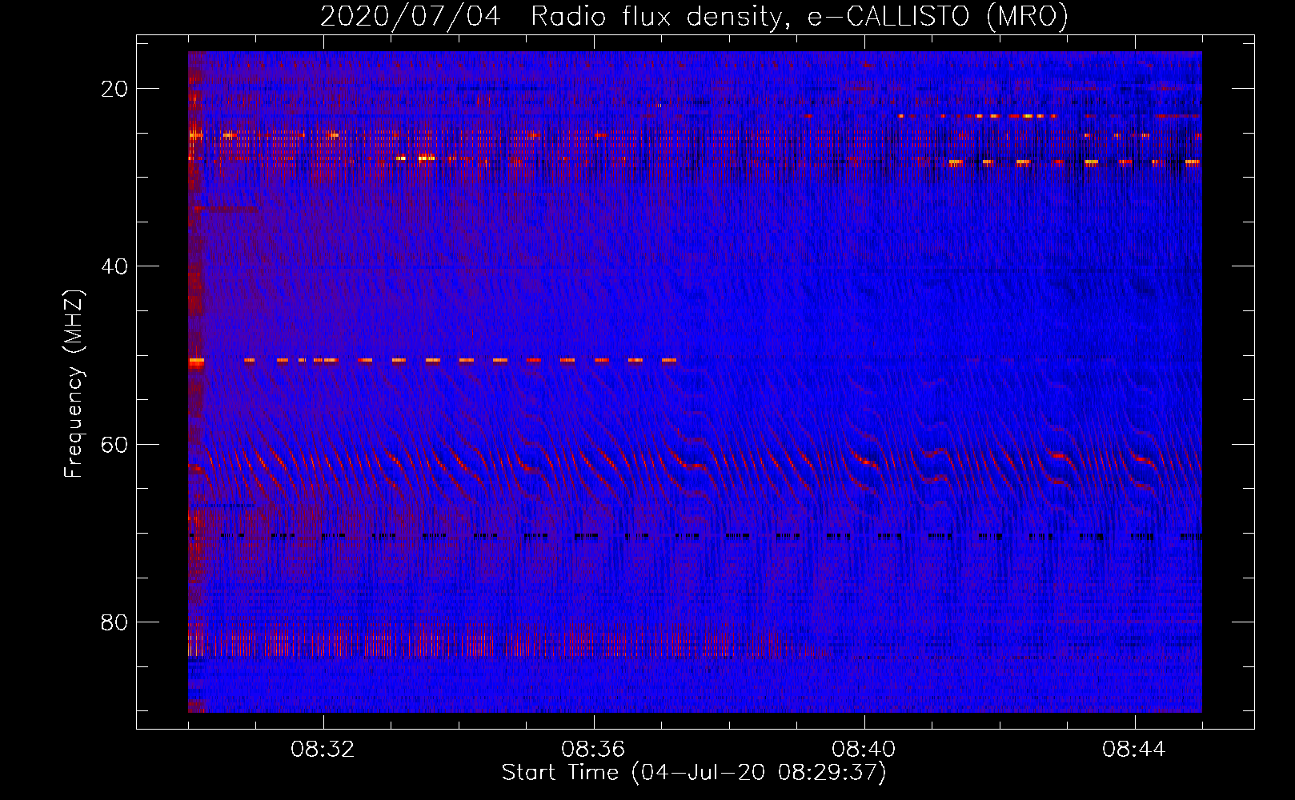Screen dimensions: 1295x800
Task: Click the 08:36 time tick label
Action: [593, 750]
